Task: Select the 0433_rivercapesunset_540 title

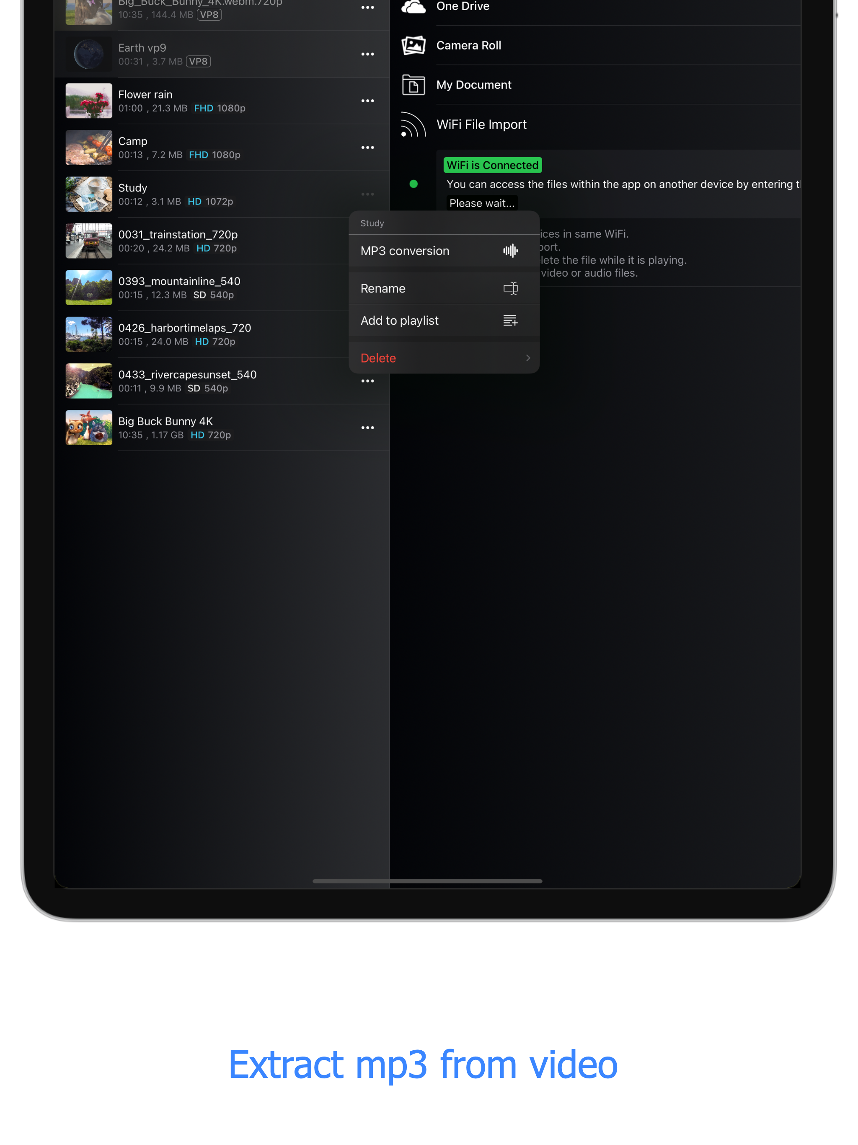Action: (187, 375)
